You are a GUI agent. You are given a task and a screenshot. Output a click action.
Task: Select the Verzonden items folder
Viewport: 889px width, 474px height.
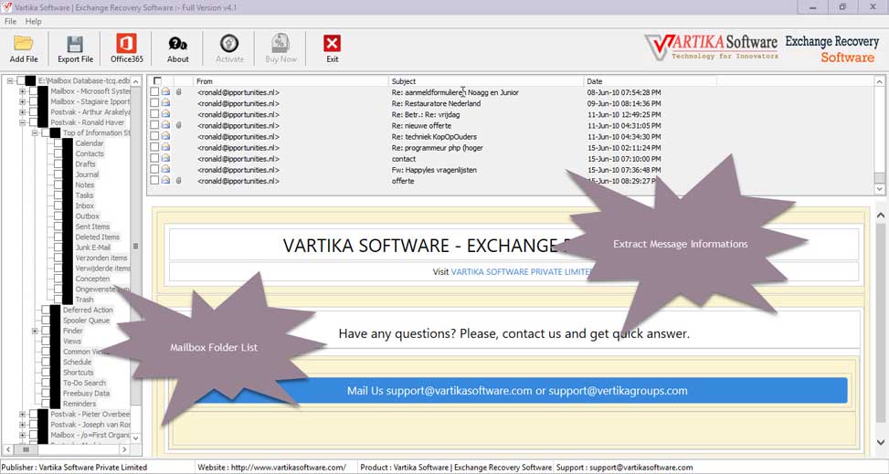point(101,258)
